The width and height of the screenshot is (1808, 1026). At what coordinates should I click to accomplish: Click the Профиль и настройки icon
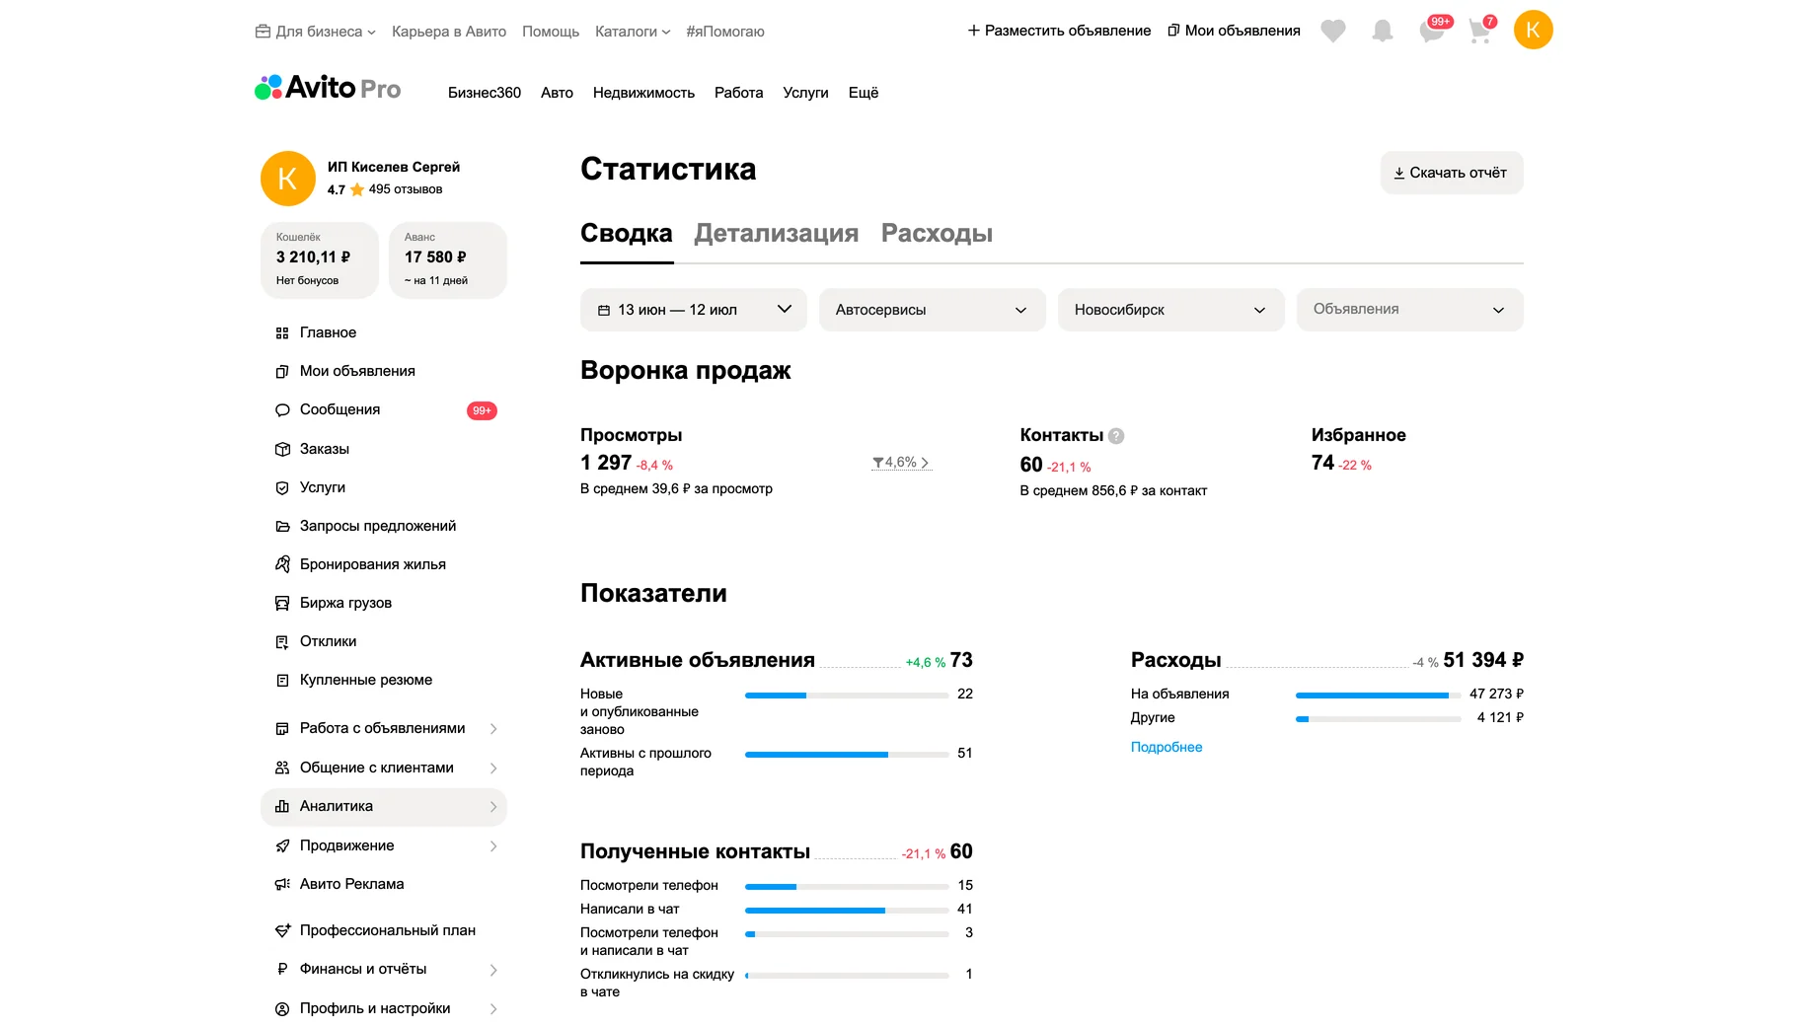pos(282,1009)
